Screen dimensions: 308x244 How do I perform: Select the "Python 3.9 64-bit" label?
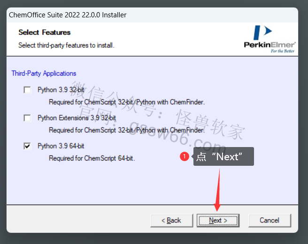[x=61, y=146]
